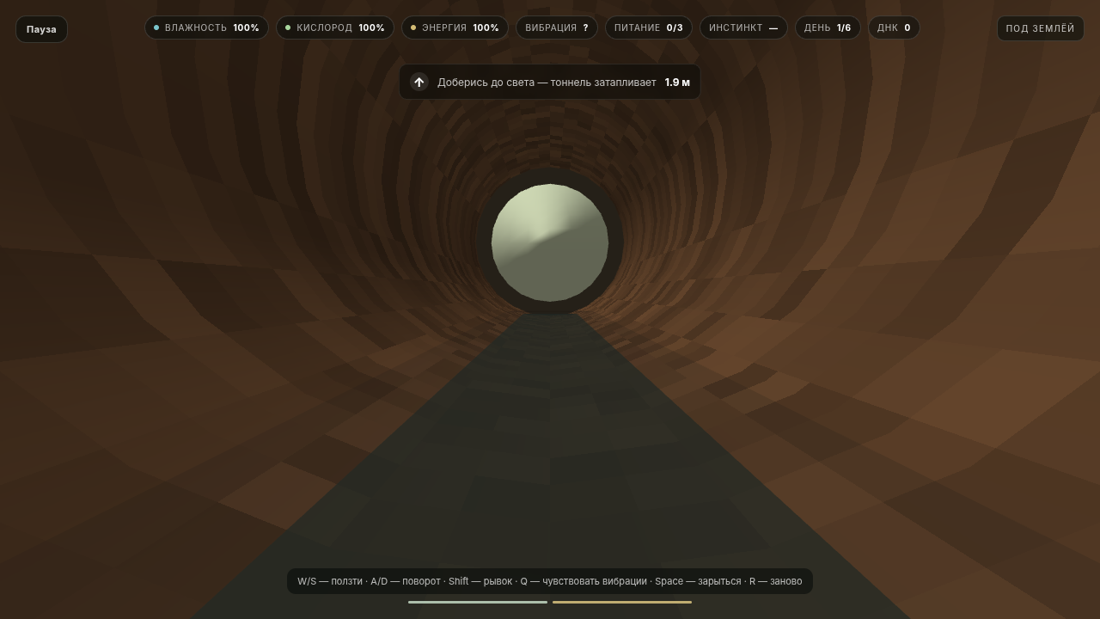Click the yellow right progress bar at bottom
This screenshot has height=619, width=1100.
(622, 602)
